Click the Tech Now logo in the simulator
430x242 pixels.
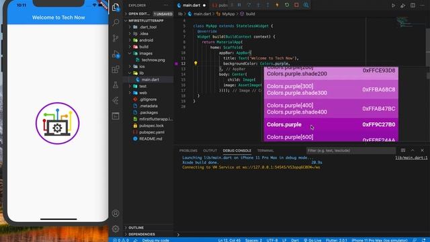(x=58, y=123)
